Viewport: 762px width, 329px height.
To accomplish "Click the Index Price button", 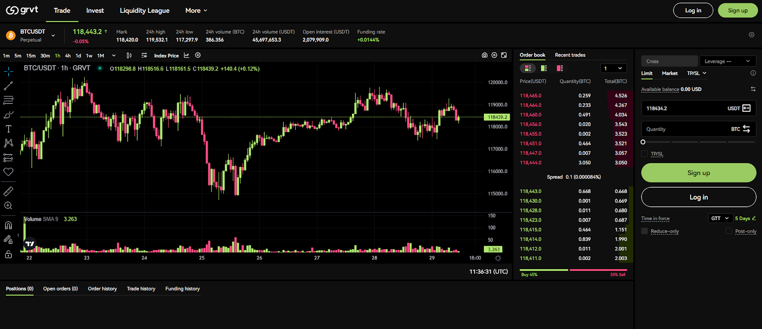I will 166,56.
